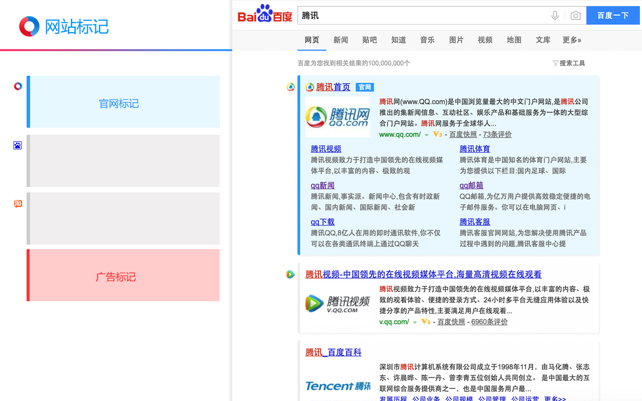Image resolution: width=642 pixels, height=401 pixels.
Task: Open the 腾讯_百度百科 result
Action: (x=334, y=352)
